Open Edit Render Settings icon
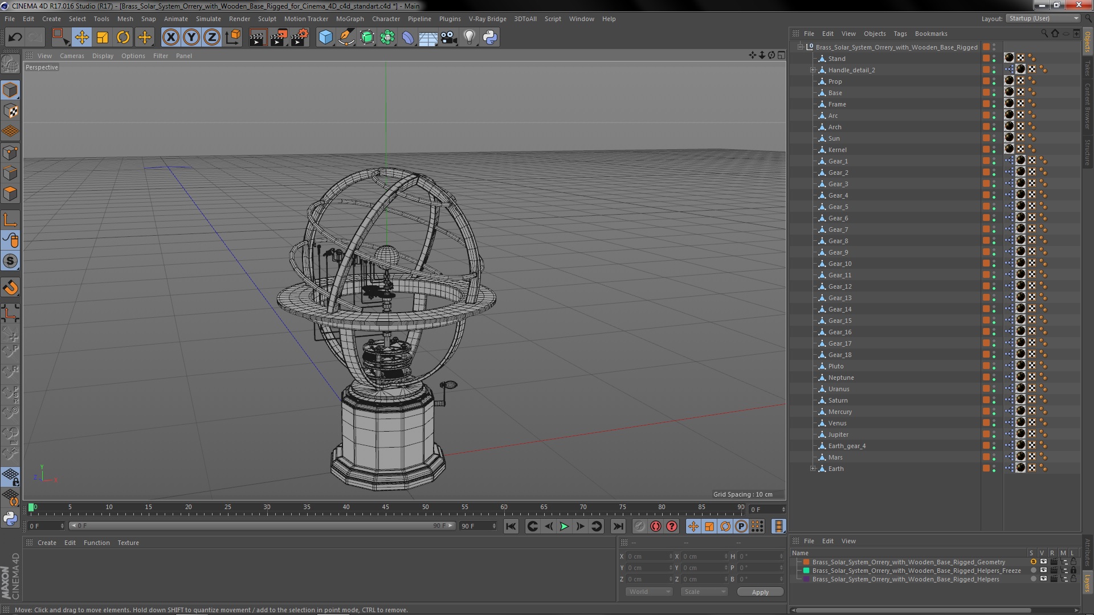Image resolution: width=1094 pixels, height=615 pixels. pos(300,38)
